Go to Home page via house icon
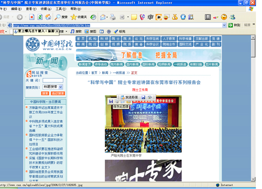Viewport: 262px width, 189px height. (48, 17)
